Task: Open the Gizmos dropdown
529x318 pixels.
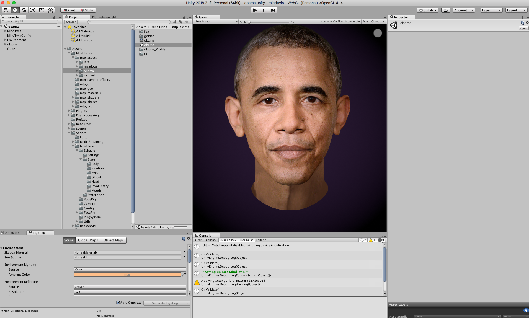Action: [x=378, y=22]
